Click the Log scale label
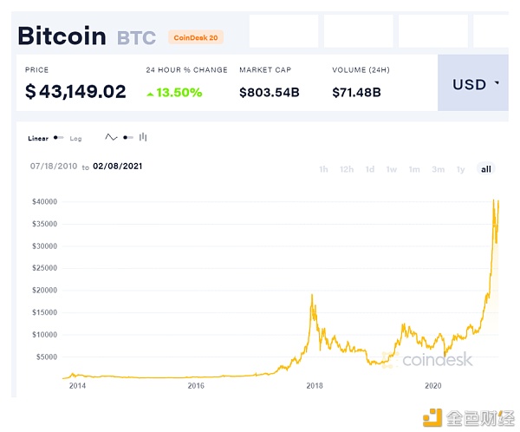 tap(75, 138)
